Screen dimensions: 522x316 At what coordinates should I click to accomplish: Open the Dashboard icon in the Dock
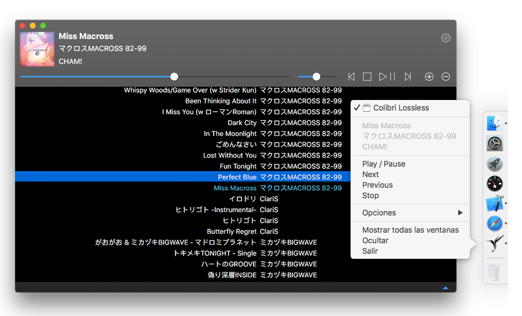click(495, 183)
